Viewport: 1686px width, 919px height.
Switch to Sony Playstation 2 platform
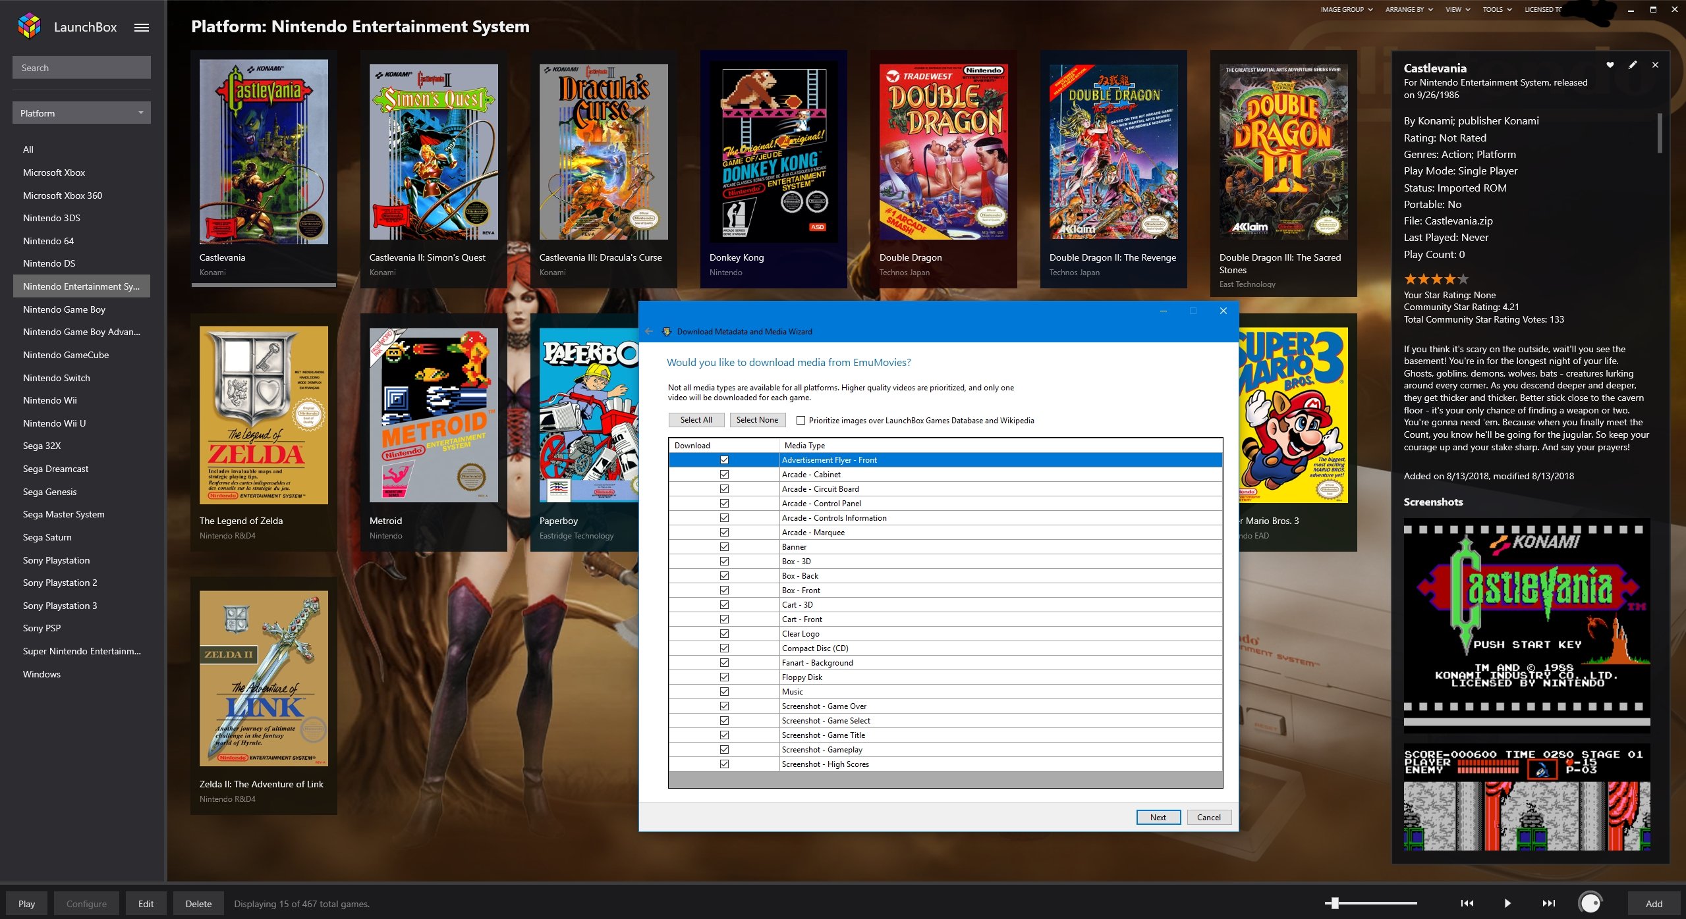81,583
